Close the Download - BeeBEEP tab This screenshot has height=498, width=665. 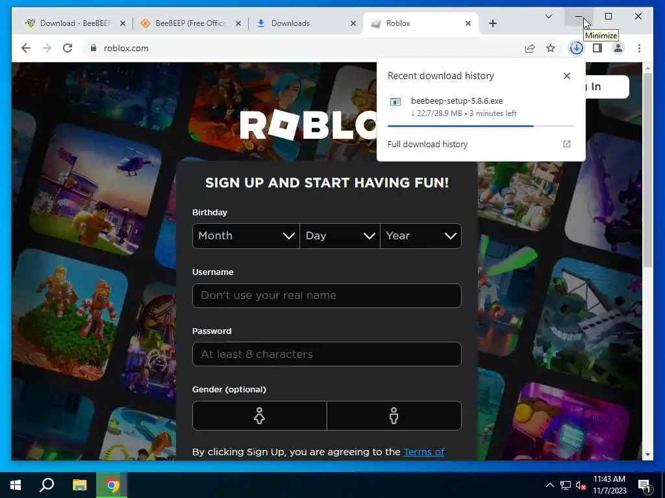pos(123,23)
